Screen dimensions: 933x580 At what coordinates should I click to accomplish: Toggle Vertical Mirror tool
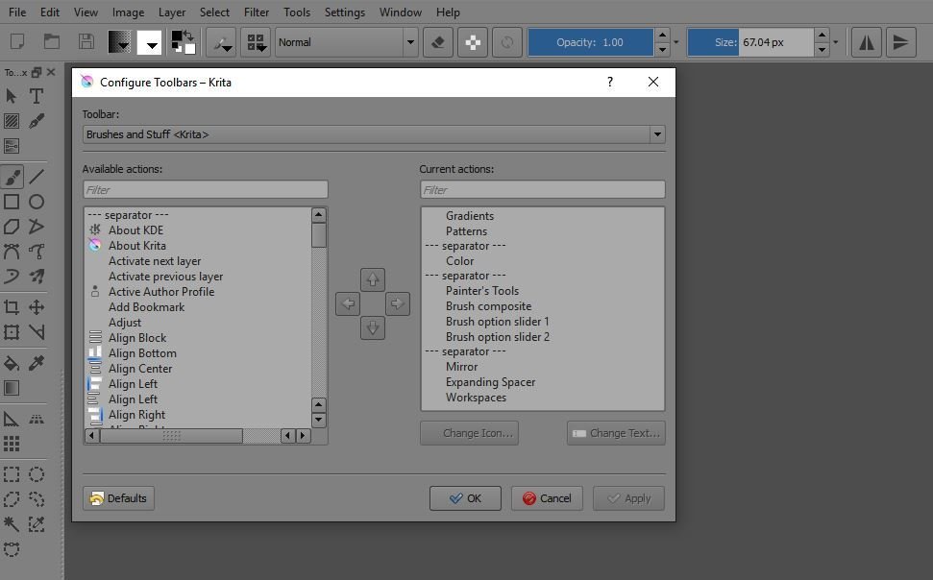point(901,42)
